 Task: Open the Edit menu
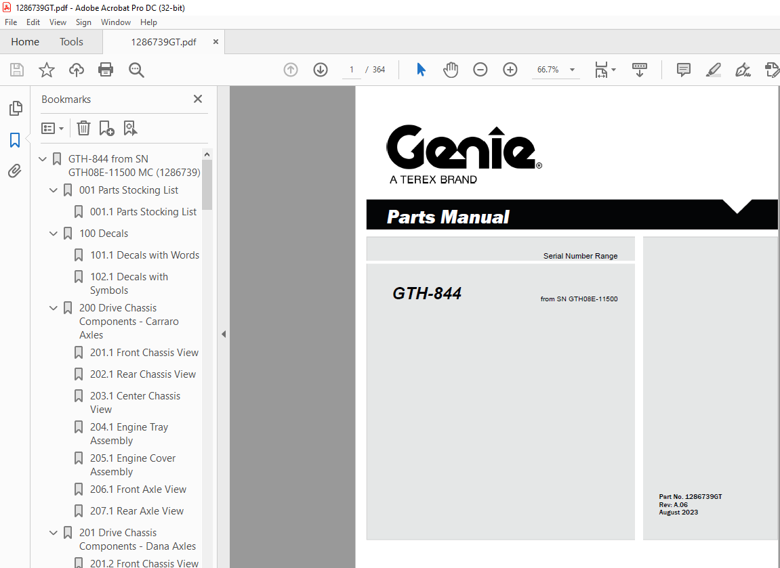(x=33, y=22)
